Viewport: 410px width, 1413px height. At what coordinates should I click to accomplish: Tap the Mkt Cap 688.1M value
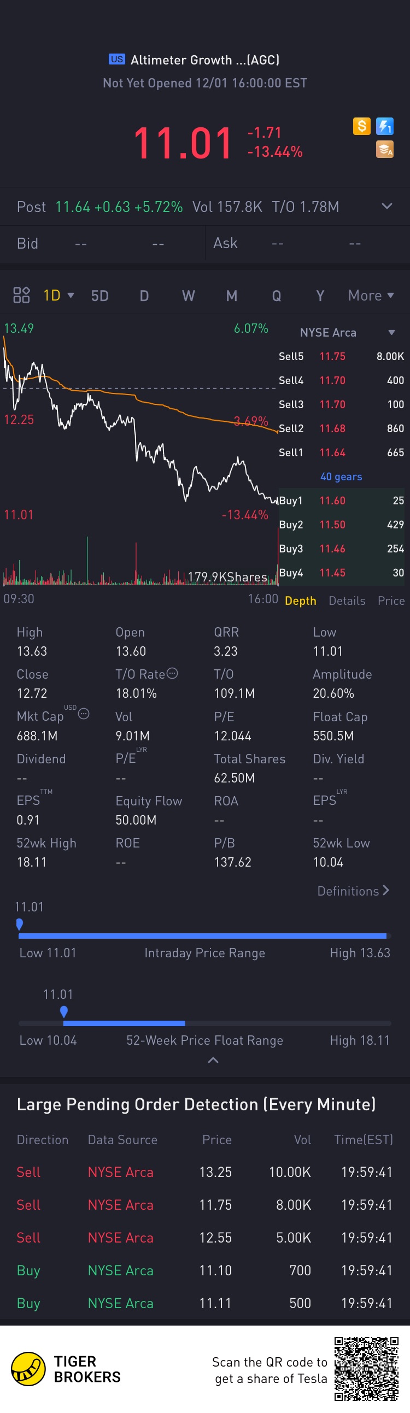[x=37, y=735]
